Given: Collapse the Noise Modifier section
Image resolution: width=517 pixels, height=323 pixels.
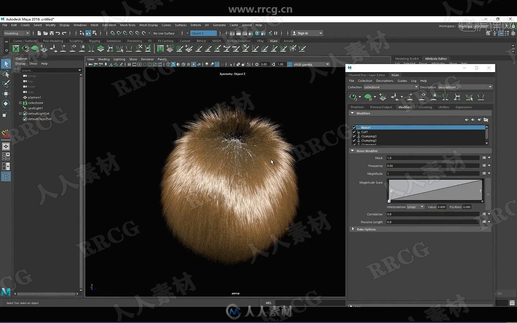Looking at the screenshot, I should (x=352, y=151).
